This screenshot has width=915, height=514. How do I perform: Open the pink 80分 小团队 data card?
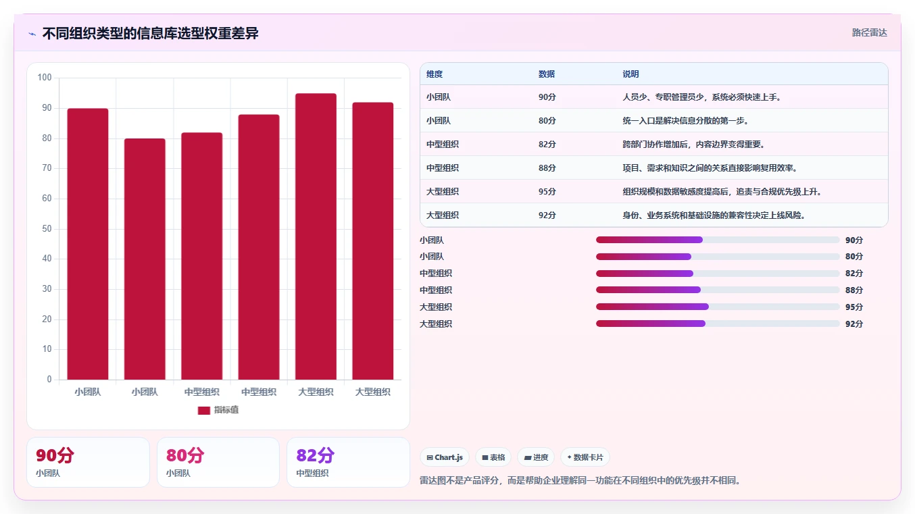coord(218,462)
